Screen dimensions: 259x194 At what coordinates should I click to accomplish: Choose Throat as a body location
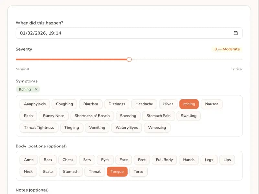(95, 171)
